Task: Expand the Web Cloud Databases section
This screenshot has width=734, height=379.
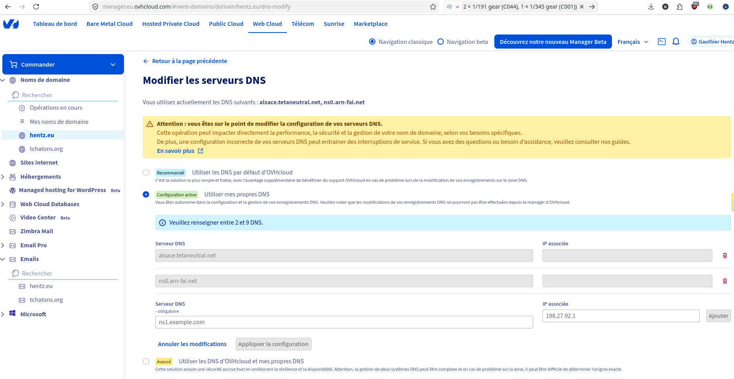Action: (3, 204)
